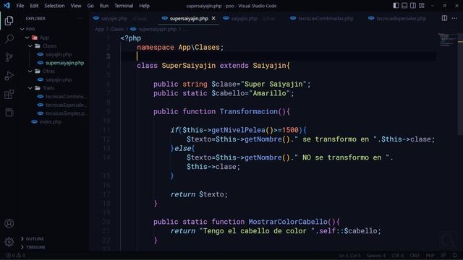This screenshot has height=260, width=463.
Task: Click the feedback icon in status bar
Action: [443, 255]
